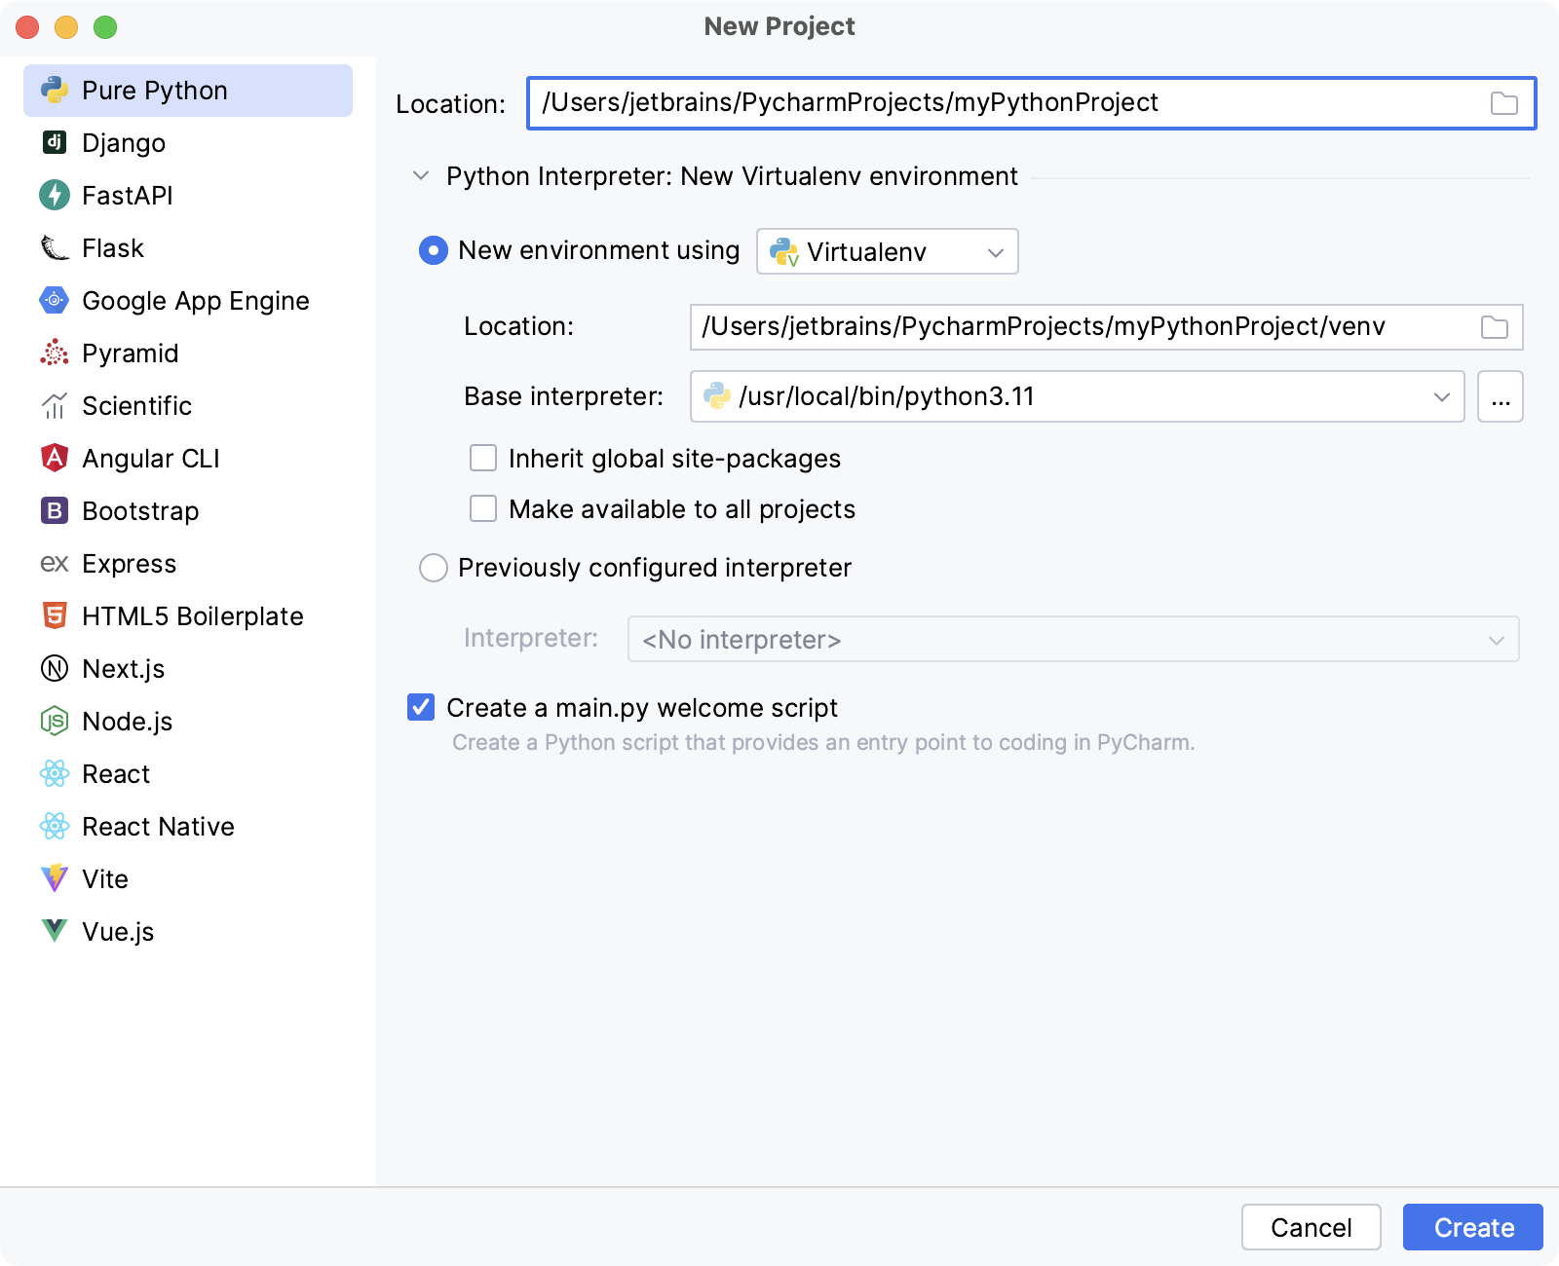Image resolution: width=1559 pixels, height=1266 pixels.
Task: Click the Vue.js logo icon
Action: tap(55, 932)
